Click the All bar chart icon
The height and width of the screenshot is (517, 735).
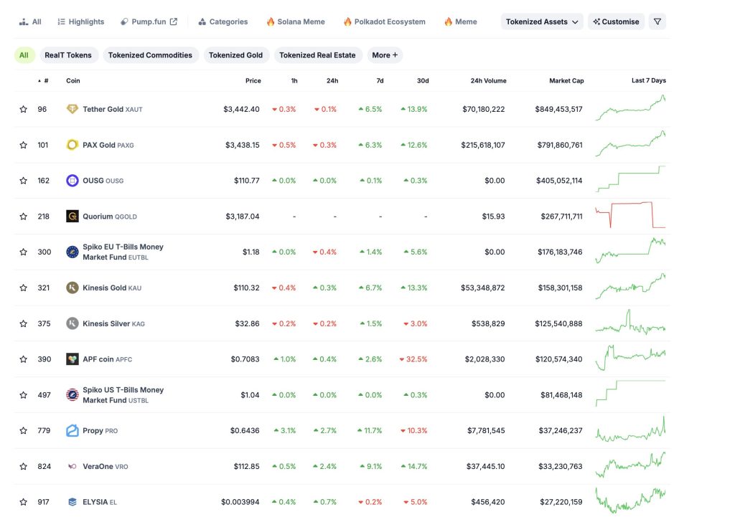[24, 22]
